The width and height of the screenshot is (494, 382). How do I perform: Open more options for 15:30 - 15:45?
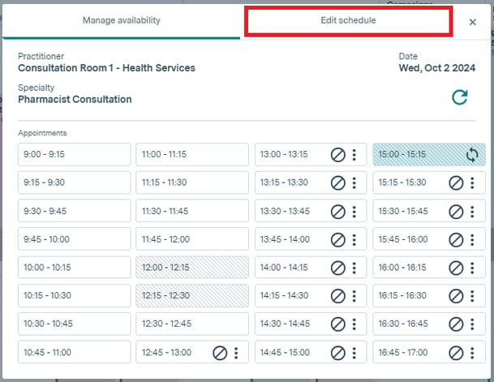click(x=472, y=212)
